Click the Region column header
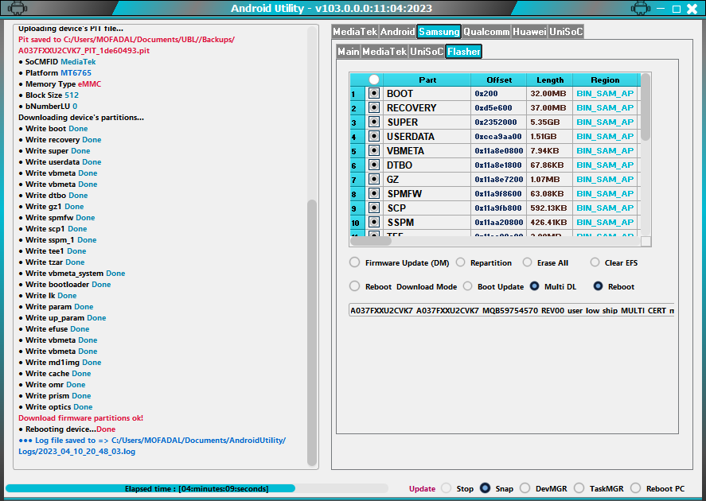Screen dimensions: 706x501 coord(605,80)
